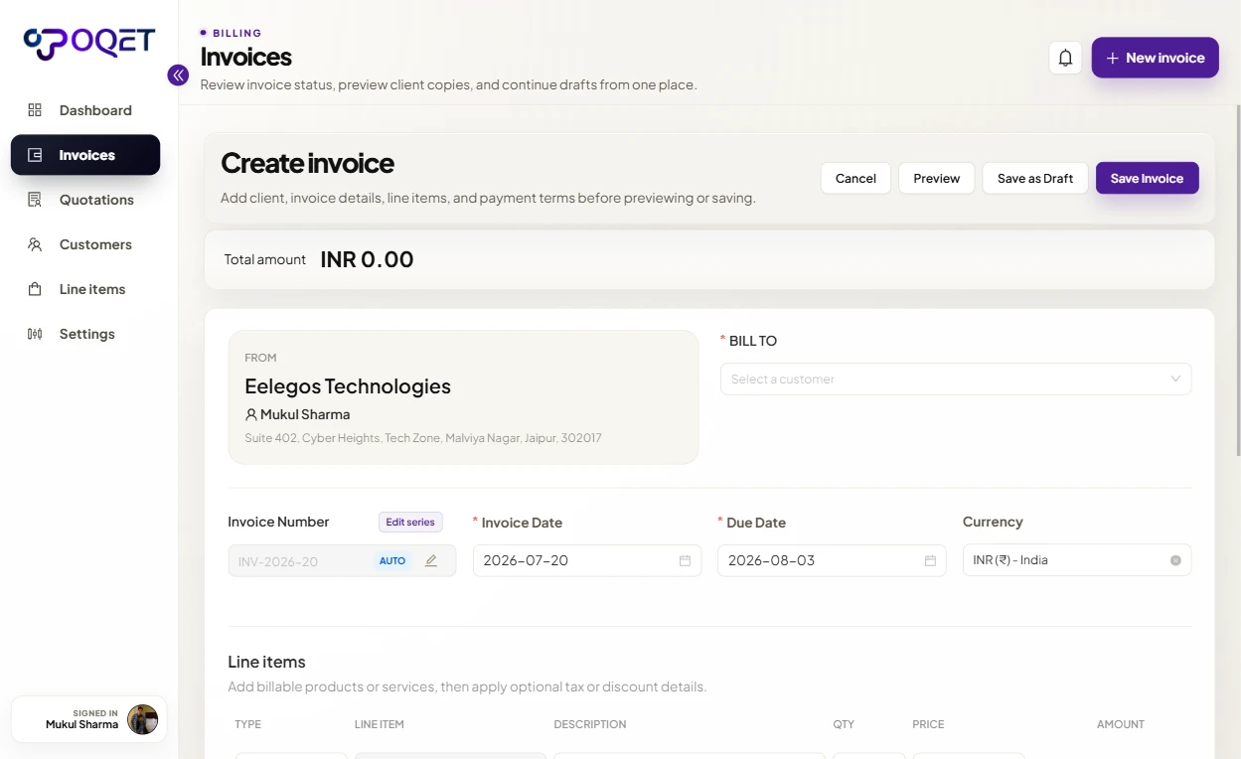Collapse the sidebar with the double-chevron icon
Image resolution: width=1241 pixels, height=759 pixels.
(178, 75)
